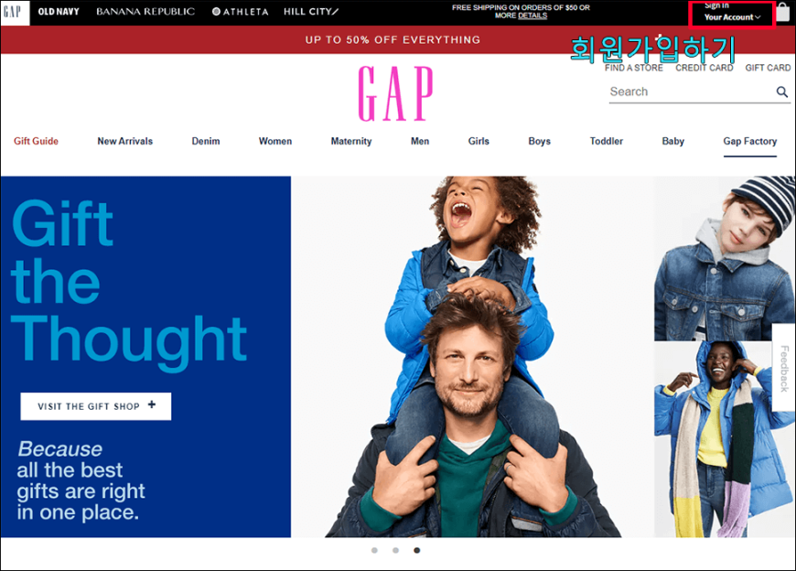
Task: Open the Gap Factory tab
Action: point(750,142)
